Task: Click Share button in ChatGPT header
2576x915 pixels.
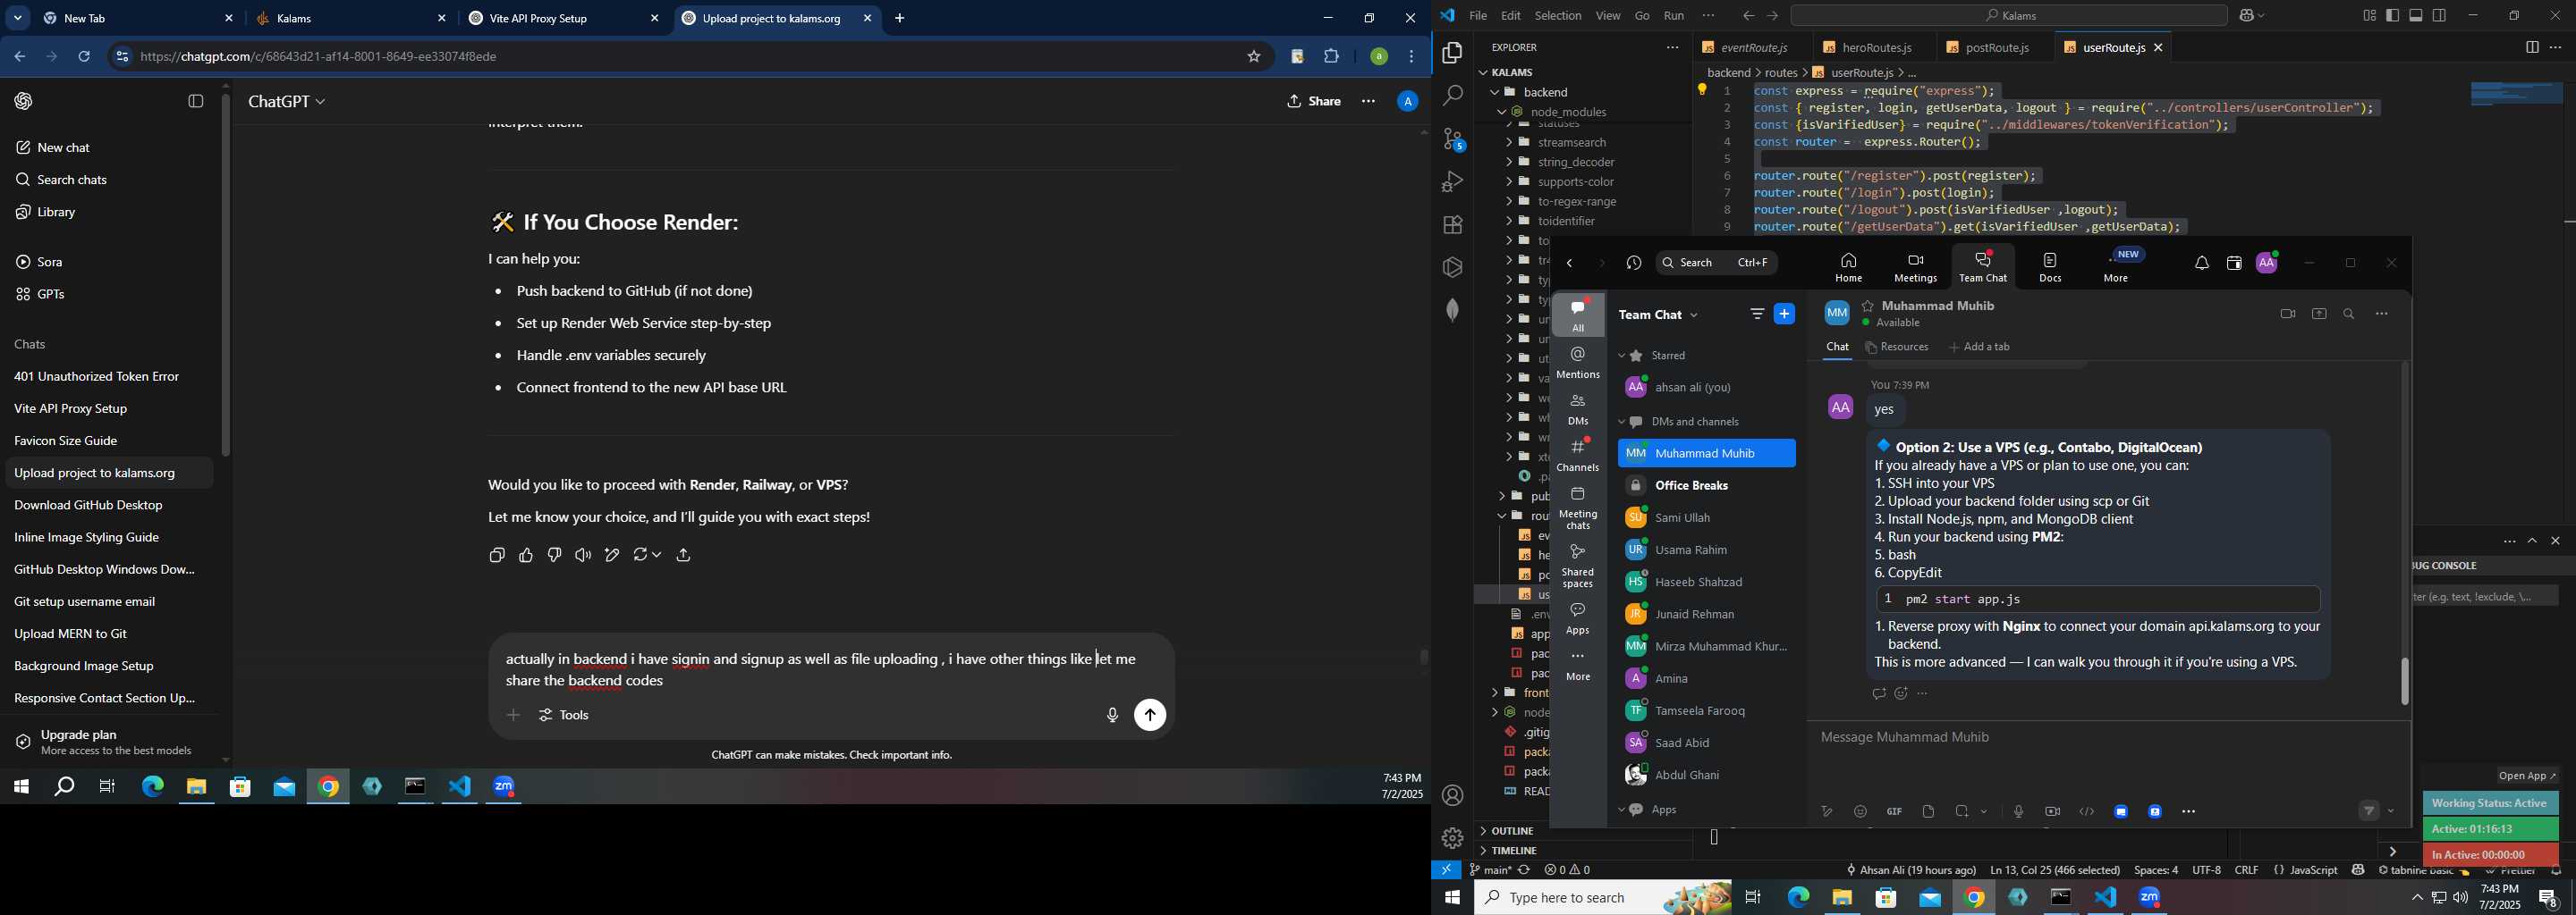Action: [x=1314, y=102]
